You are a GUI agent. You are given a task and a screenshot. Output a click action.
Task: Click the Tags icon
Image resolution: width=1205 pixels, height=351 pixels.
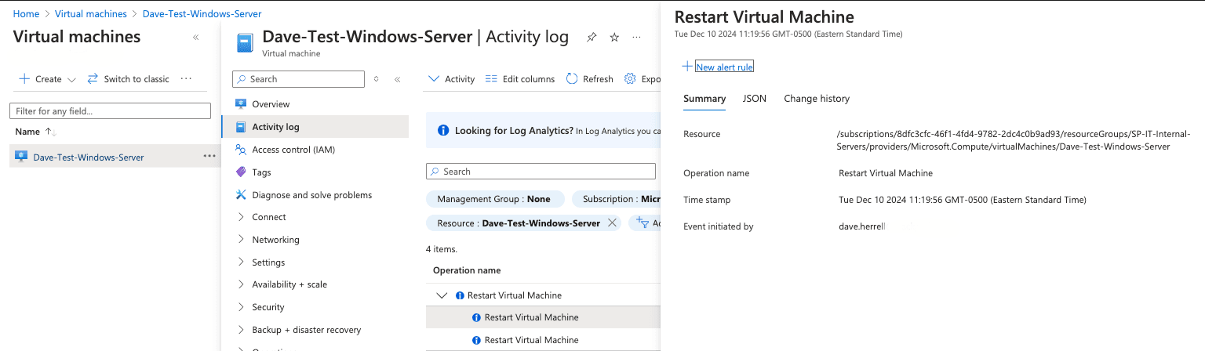tap(241, 172)
